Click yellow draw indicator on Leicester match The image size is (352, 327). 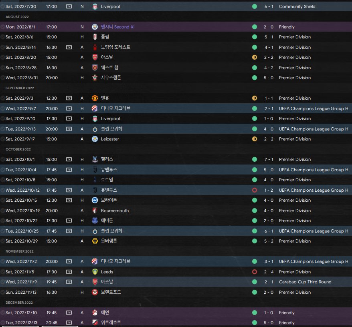pos(254,139)
